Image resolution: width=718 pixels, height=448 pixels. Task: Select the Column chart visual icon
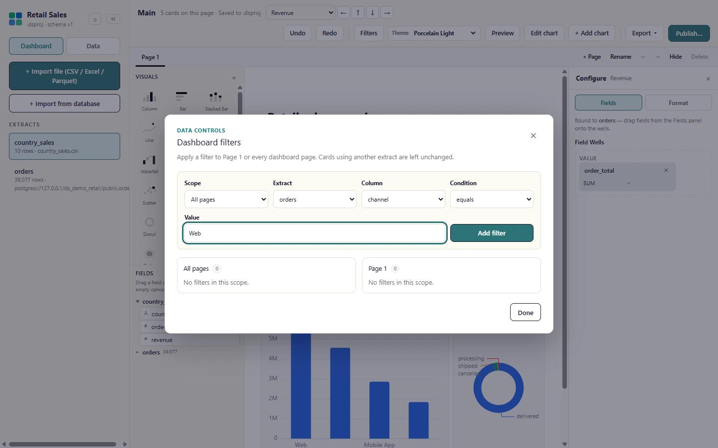point(150,101)
